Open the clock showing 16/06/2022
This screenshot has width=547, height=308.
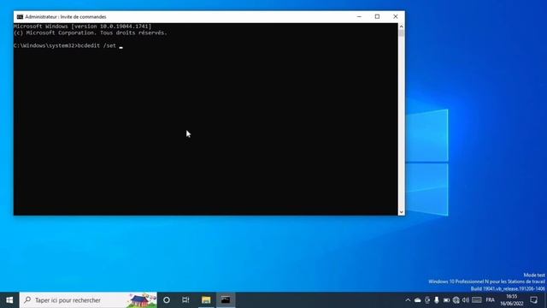coord(512,300)
